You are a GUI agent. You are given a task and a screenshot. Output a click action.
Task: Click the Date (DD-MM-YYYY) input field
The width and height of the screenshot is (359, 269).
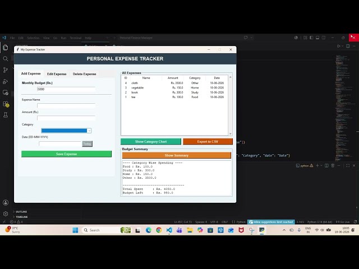(60, 143)
